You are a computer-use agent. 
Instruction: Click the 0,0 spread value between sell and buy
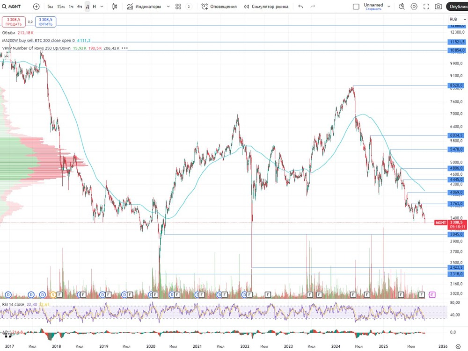pyautogui.click(x=30, y=22)
